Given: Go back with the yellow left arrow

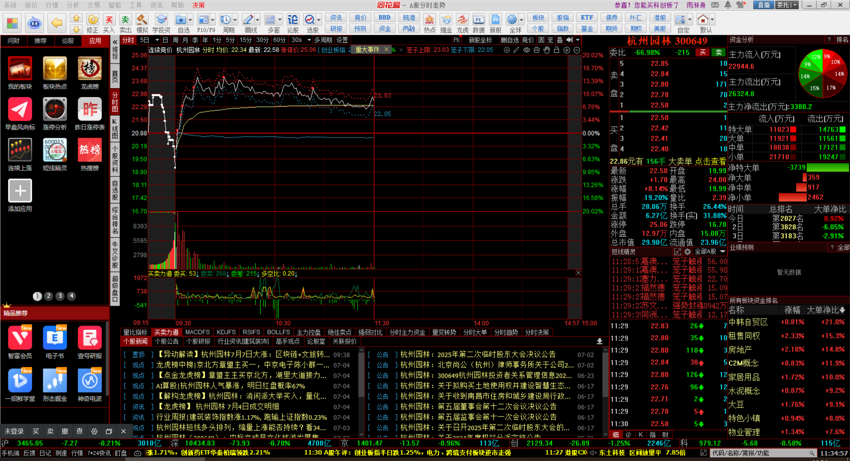Looking at the screenshot, I should point(56,23).
